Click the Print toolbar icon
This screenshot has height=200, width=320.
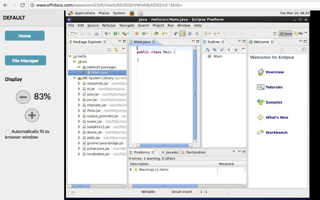tap(96, 33)
